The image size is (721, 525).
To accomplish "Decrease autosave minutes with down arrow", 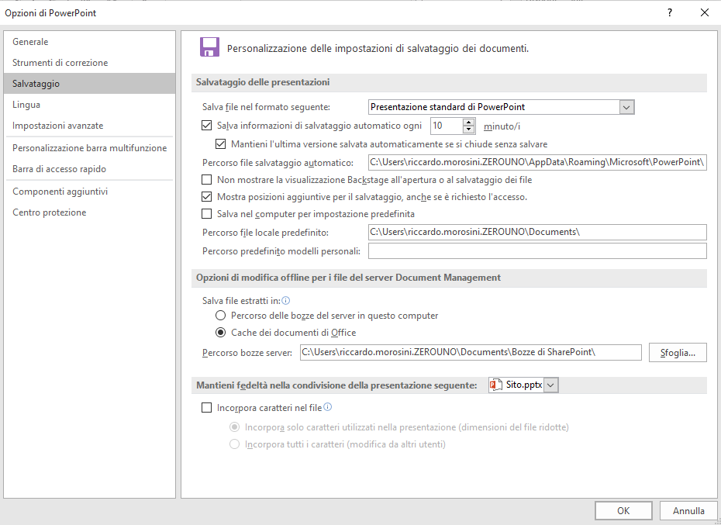I will [x=468, y=130].
